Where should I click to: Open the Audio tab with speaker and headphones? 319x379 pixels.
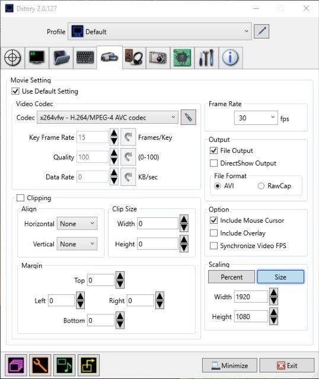[x=134, y=58]
